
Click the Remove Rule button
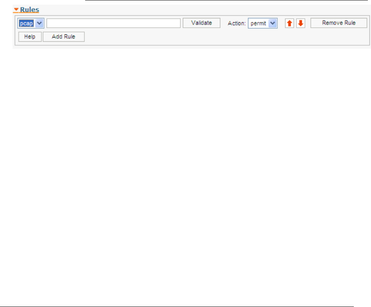339,23
